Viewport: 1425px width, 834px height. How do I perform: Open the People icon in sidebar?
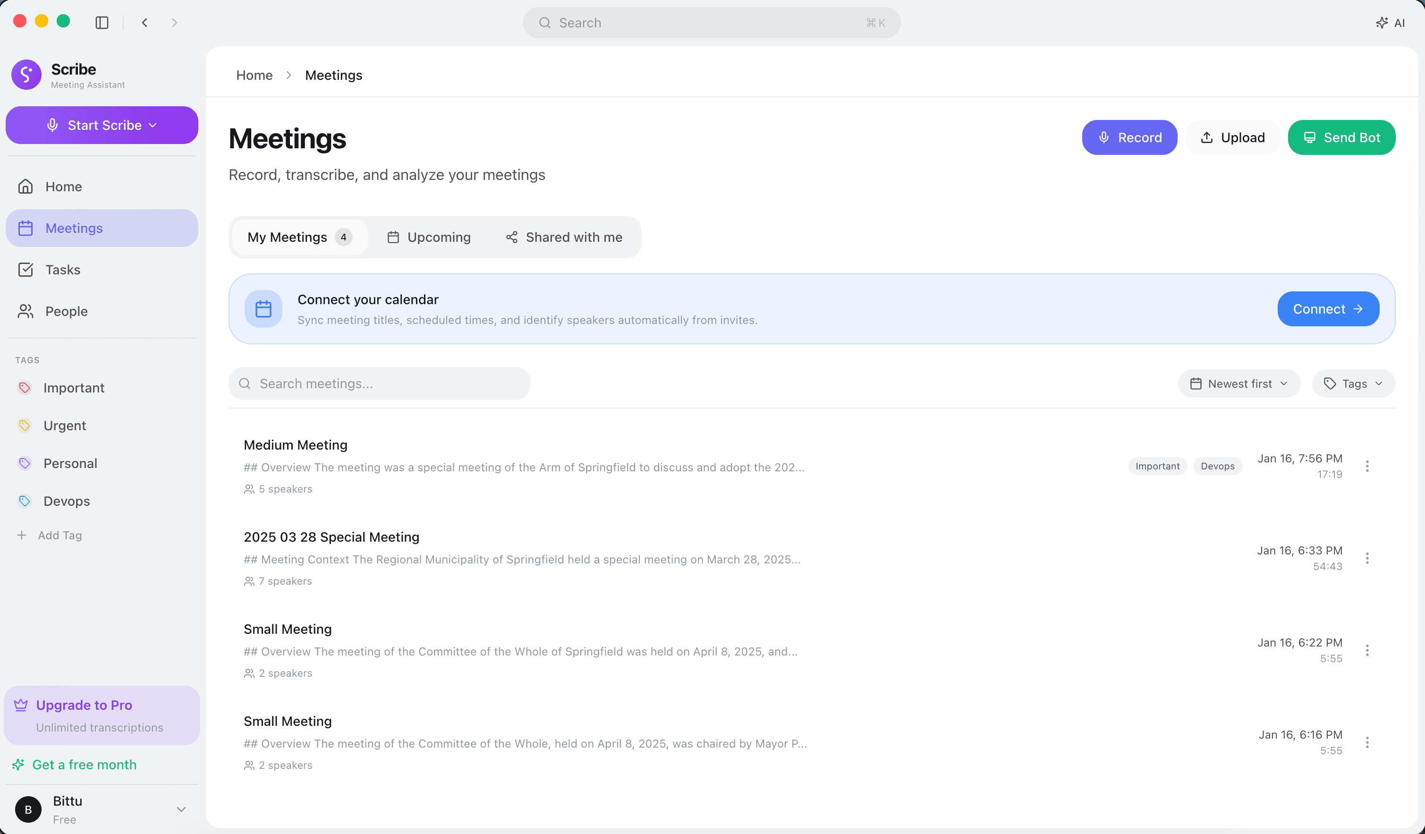click(x=26, y=311)
